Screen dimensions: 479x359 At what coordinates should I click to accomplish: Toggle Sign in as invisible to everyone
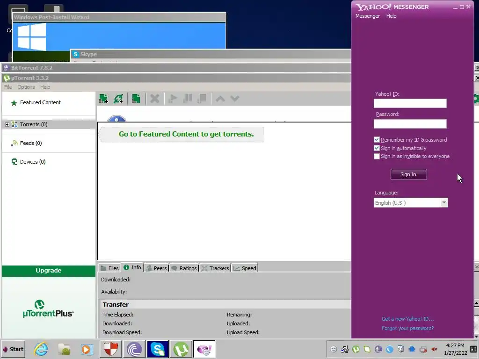click(x=377, y=156)
